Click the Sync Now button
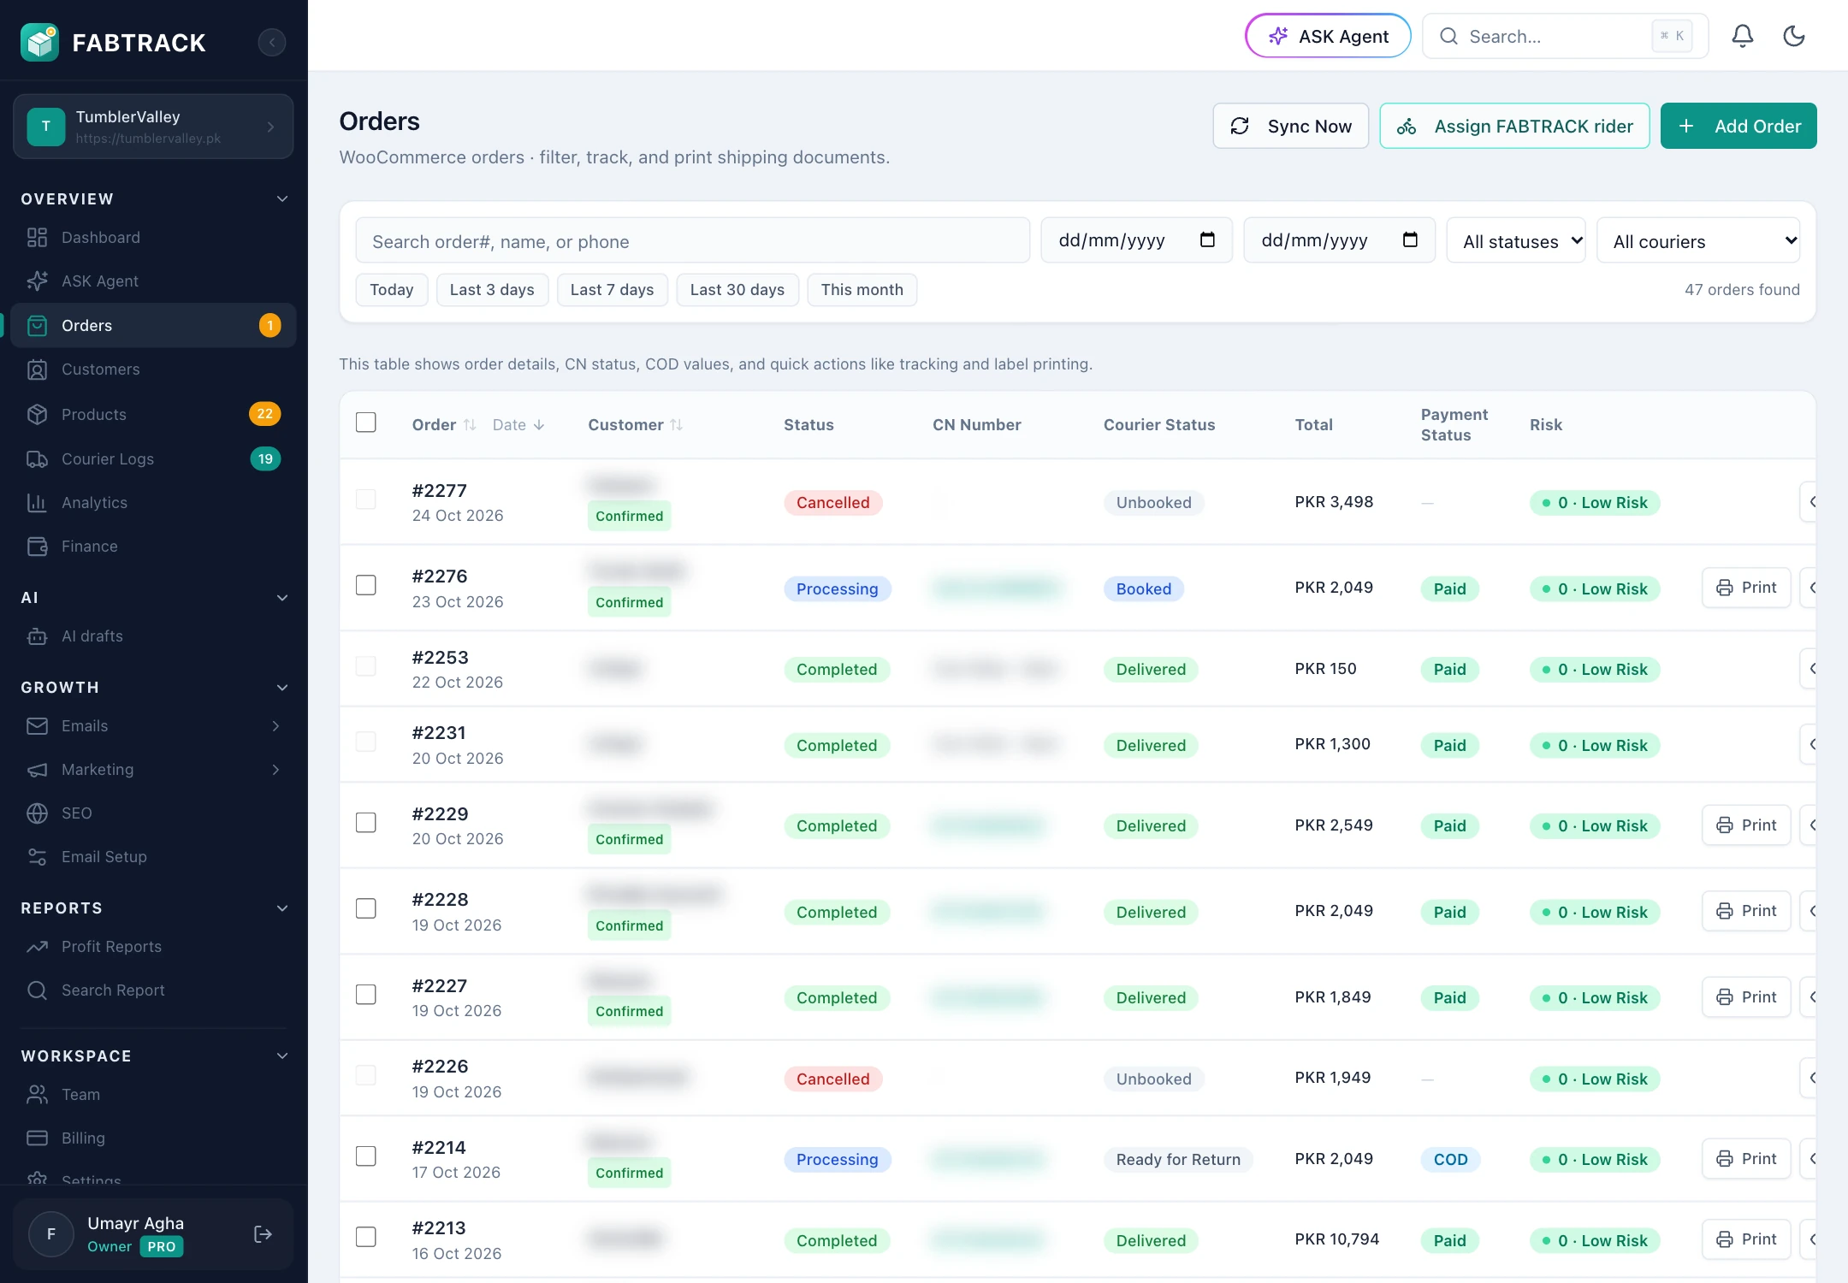This screenshot has width=1848, height=1283. (x=1290, y=126)
